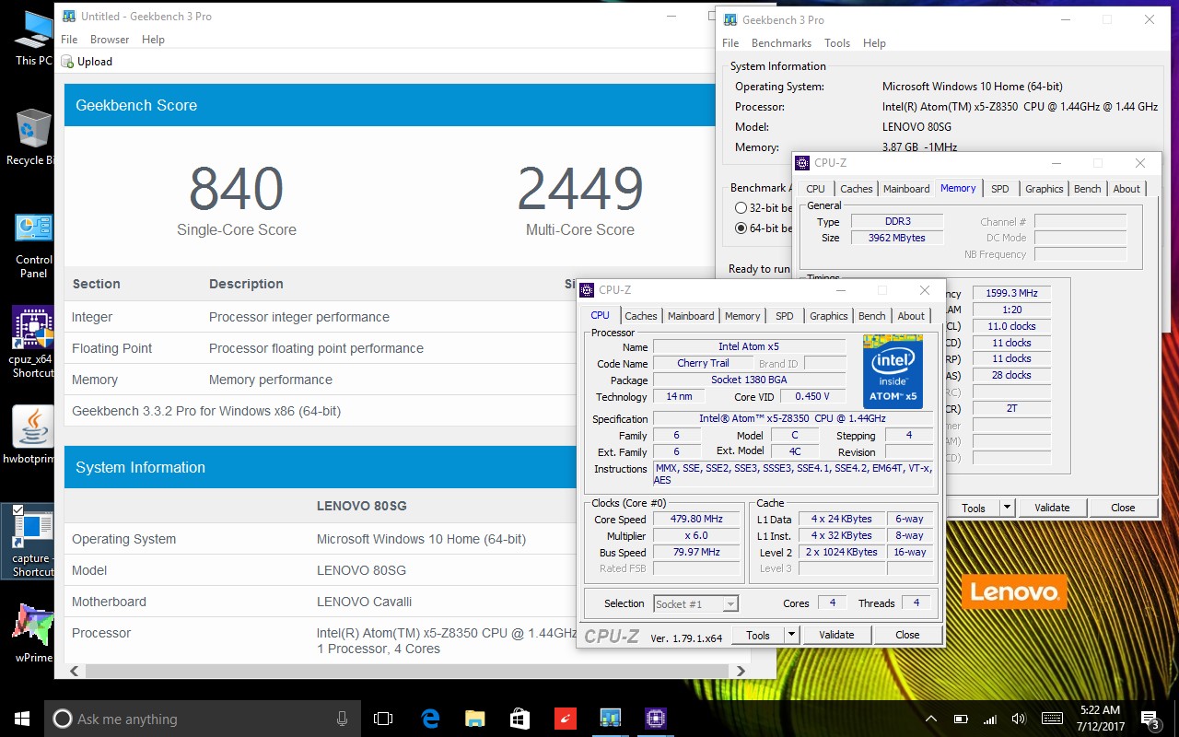The height and width of the screenshot is (737, 1179).
Task: Launch wPrime desktop icon
Action: tap(33, 634)
